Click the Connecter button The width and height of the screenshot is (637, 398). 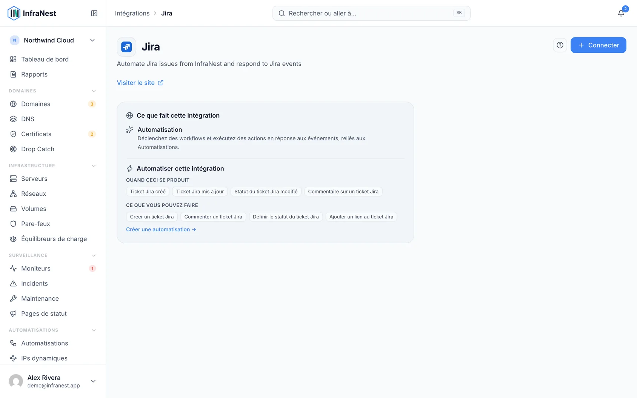(598, 45)
